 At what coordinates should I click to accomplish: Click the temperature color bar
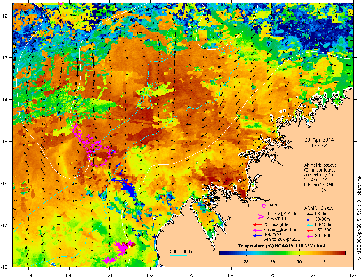(x=282, y=253)
